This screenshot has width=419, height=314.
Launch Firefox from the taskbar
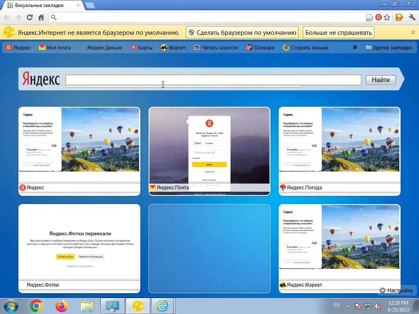62,306
